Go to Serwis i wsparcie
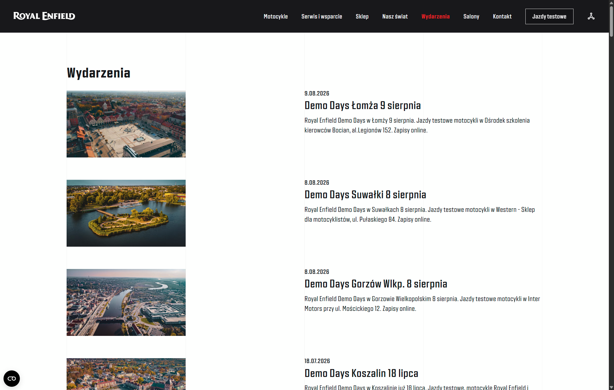 click(322, 16)
